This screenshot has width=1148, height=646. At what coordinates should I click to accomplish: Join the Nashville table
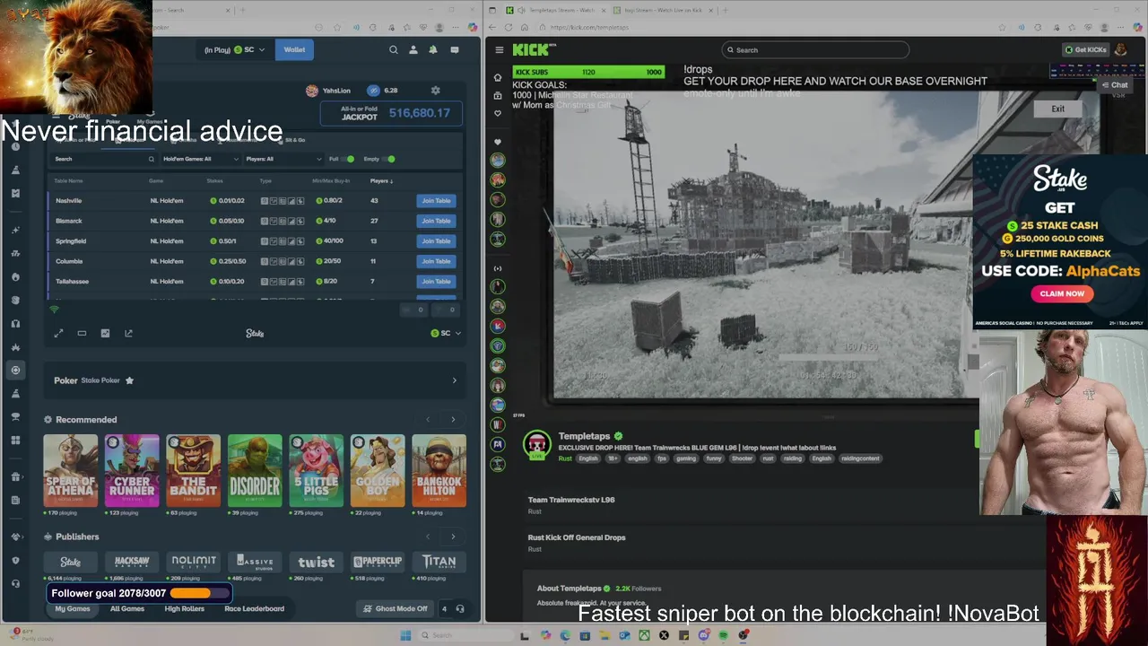coord(436,201)
